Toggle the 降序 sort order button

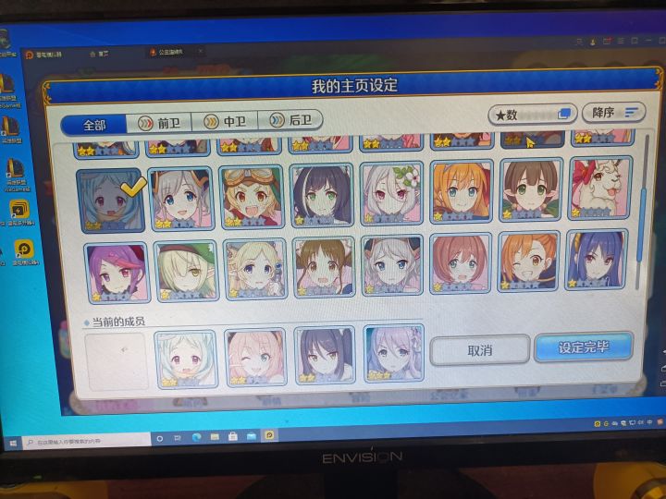tap(614, 113)
